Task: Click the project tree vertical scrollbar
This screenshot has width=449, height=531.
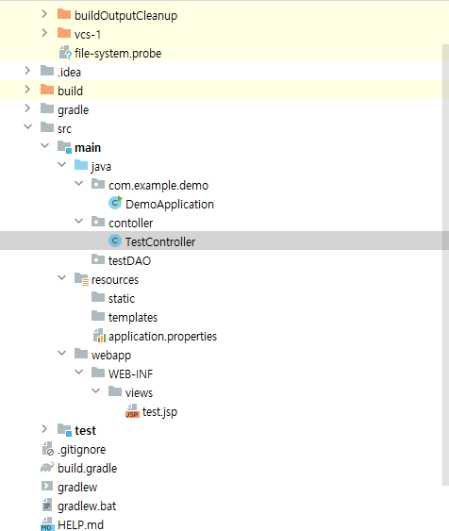Action: pos(445,264)
